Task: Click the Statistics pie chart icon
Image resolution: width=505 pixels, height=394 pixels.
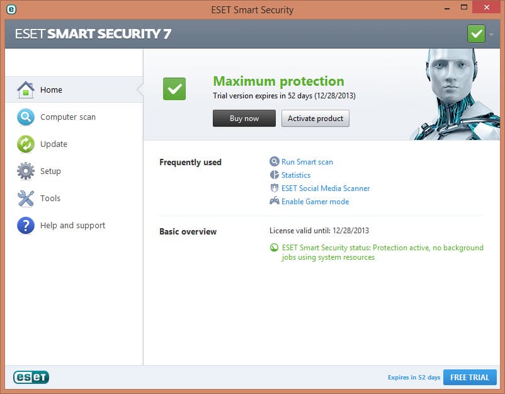Action: pyautogui.click(x=275, y=175)
